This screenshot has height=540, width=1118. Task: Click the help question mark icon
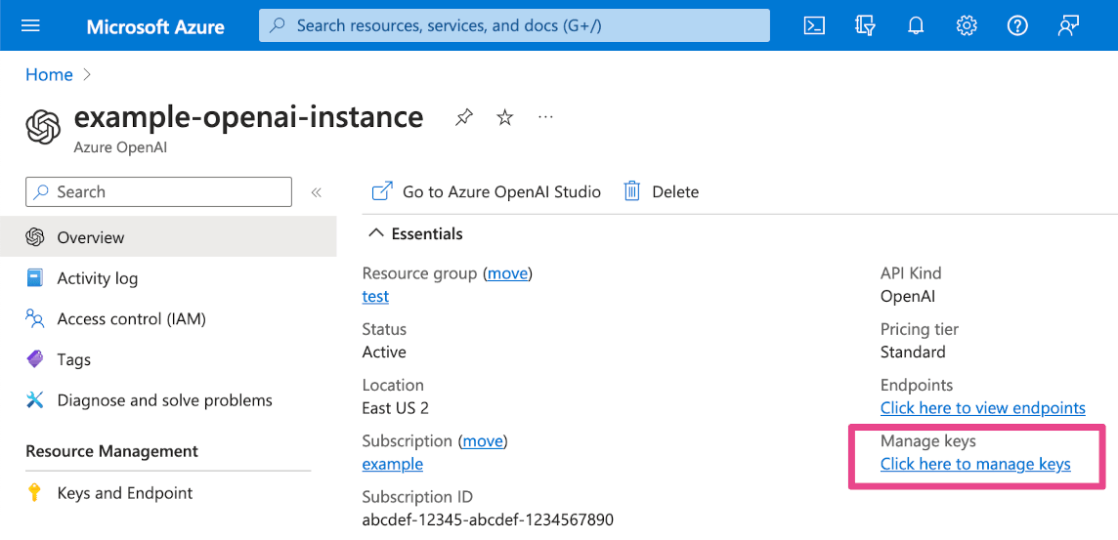tap(1017, 26)
